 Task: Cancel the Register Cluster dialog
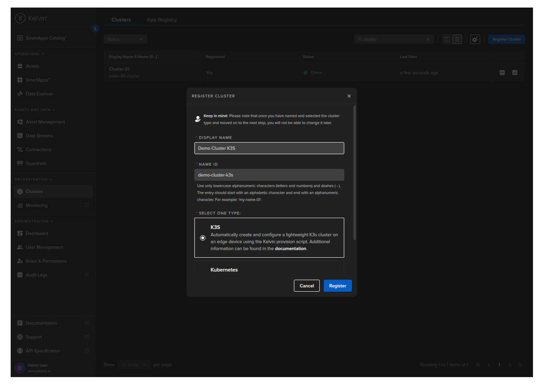306,286
